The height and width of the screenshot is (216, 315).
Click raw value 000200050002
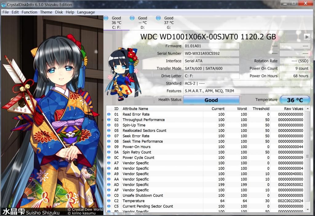coord(290,184)
